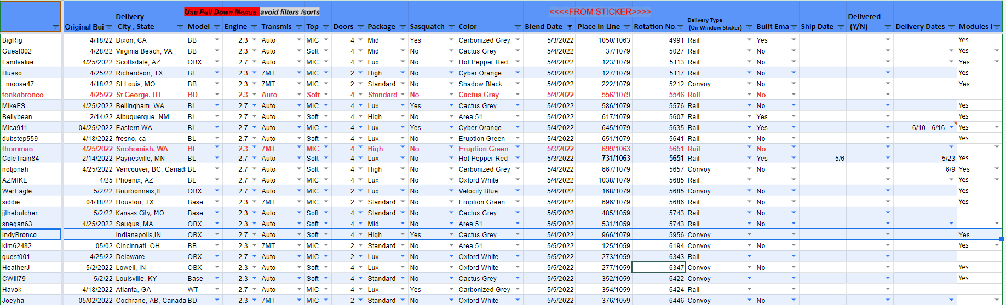Expand Transmission dropdown in Hueso row
The height and width of the screenshot is (305, 1006).
299,73
